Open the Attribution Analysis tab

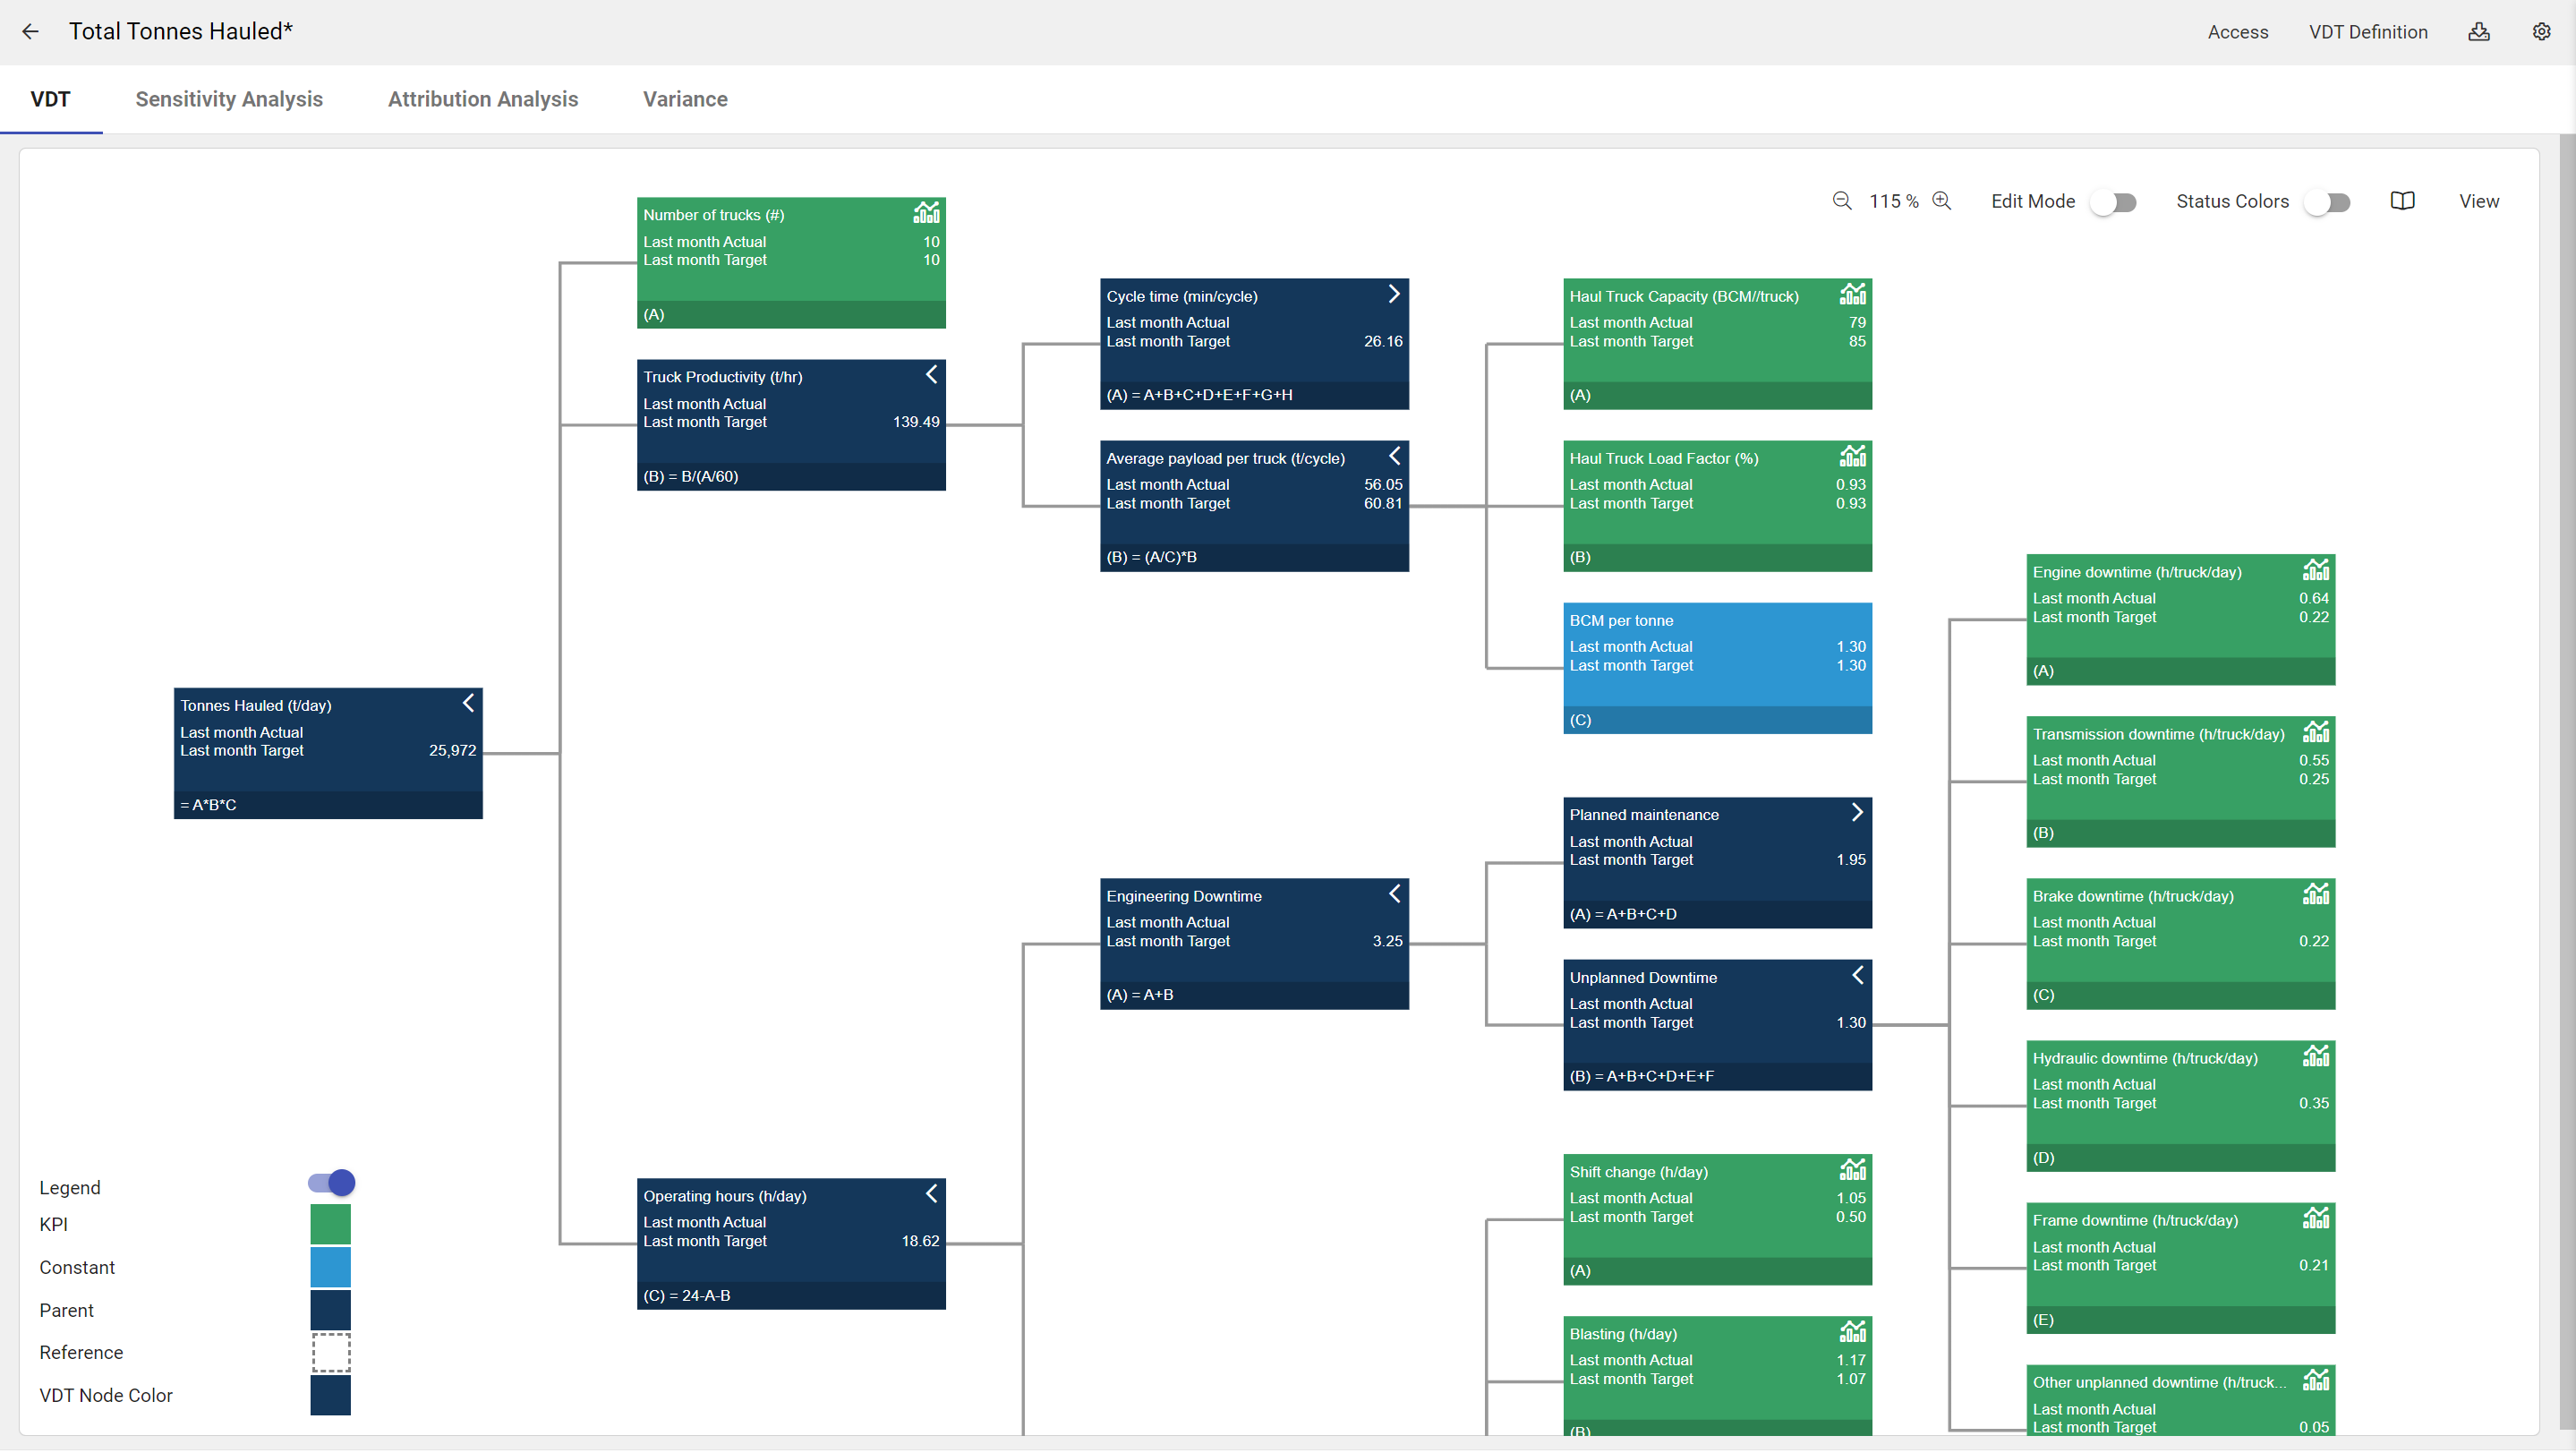tap(483, 99)
